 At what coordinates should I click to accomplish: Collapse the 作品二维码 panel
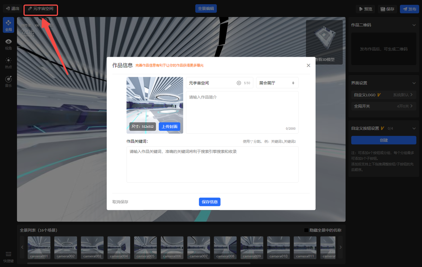pyautogui.click(x=414, y=25)
